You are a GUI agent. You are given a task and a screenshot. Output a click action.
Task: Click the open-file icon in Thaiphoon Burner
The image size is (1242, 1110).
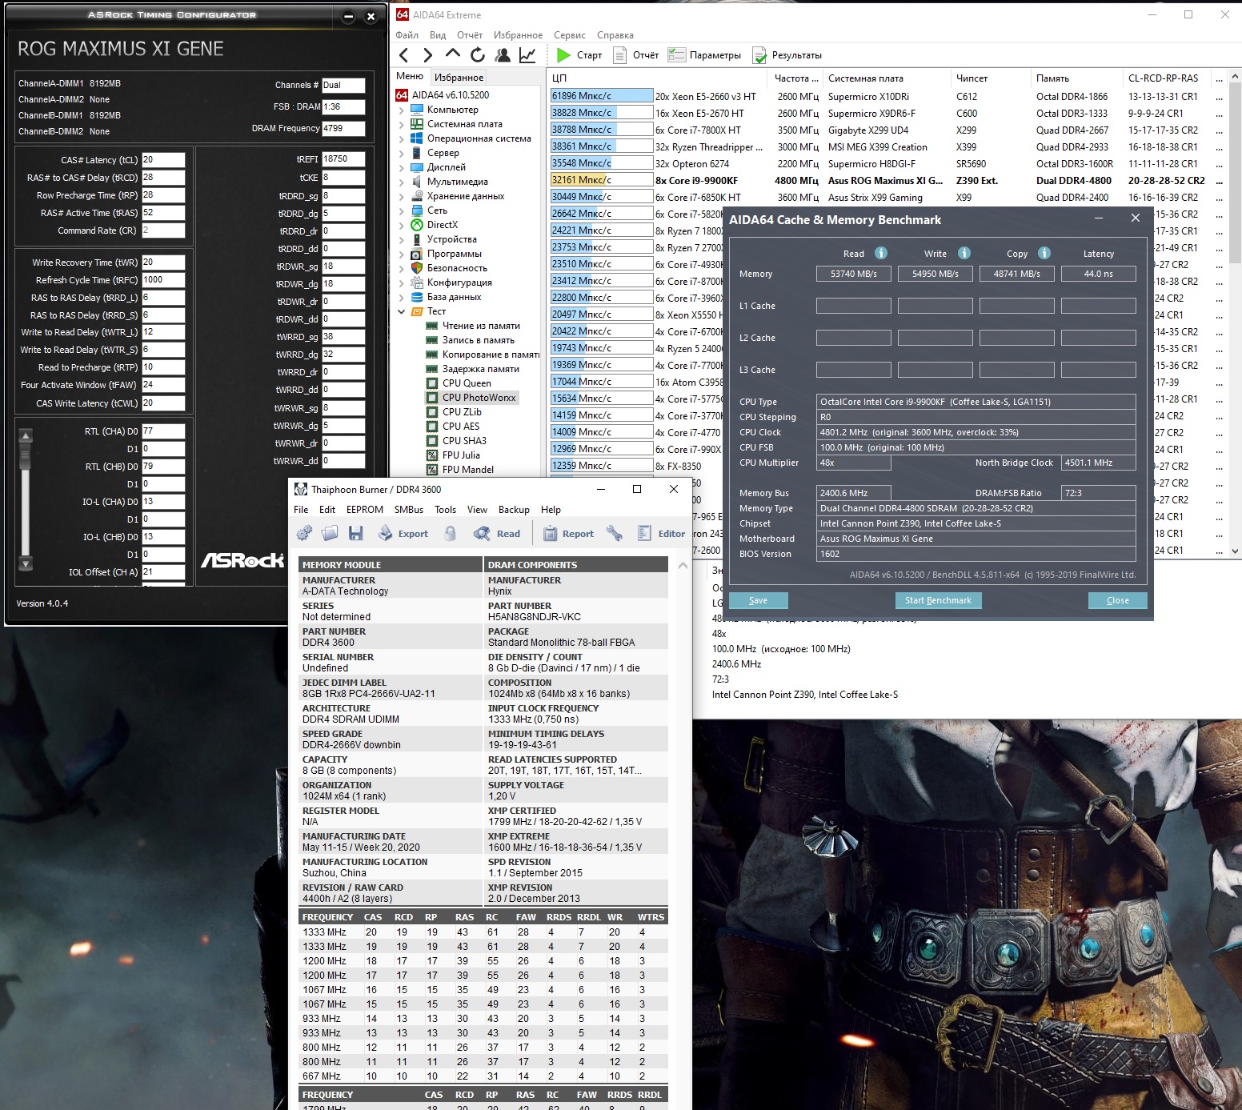point(330,534)
